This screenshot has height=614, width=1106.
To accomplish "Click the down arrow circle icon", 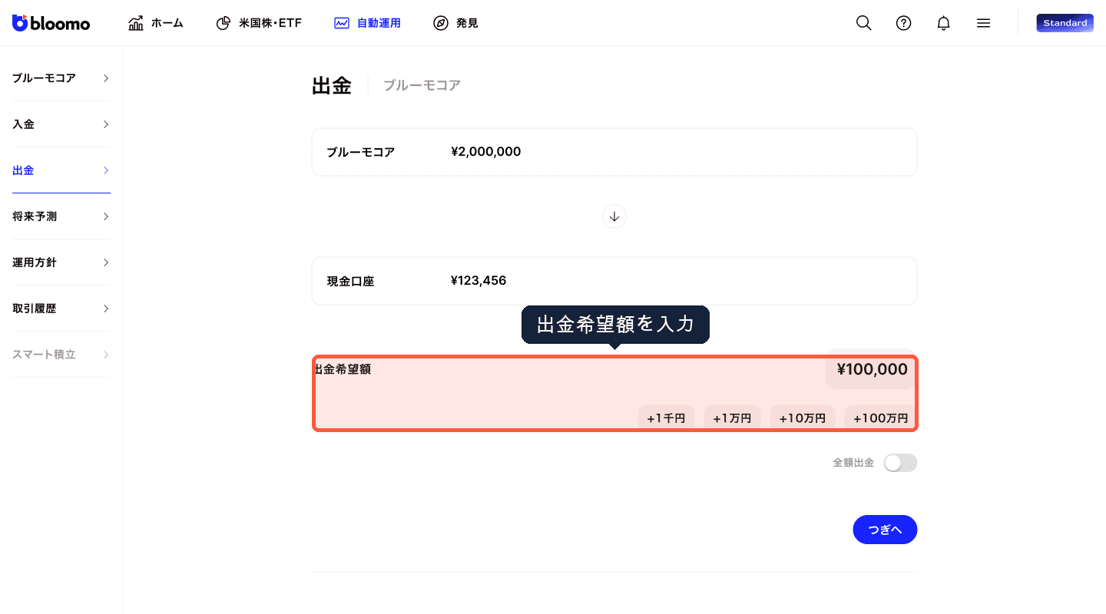I will pyautogui.click(x=614, y=216).
